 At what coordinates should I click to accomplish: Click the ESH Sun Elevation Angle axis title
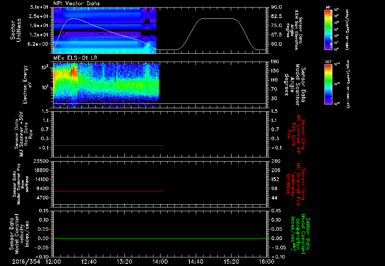[x=294, y=30]
